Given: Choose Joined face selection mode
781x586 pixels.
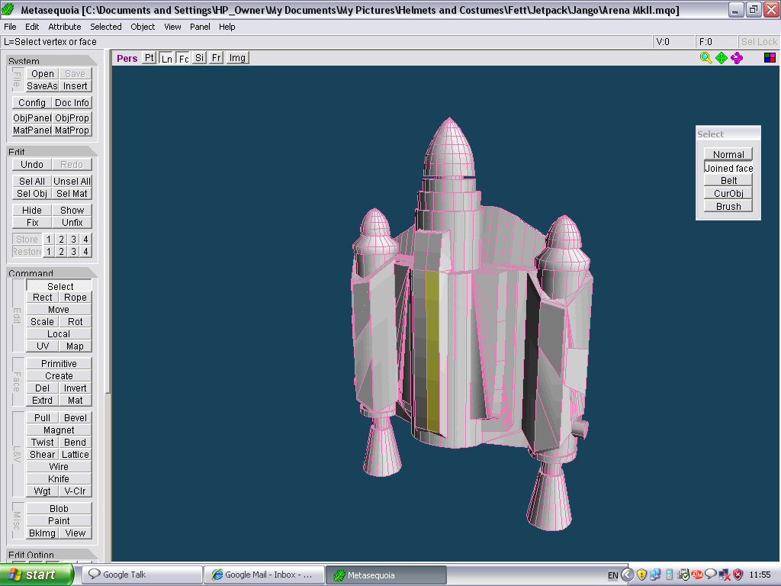Looking at the screenshot, I should [x=728, y=168].
